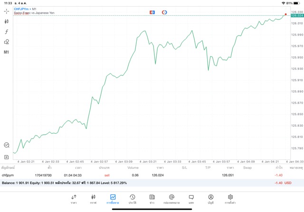The height and width of the screenshot is (212, 304).
Task: Change the M1 timeframe setting
Action: (6, 52)
